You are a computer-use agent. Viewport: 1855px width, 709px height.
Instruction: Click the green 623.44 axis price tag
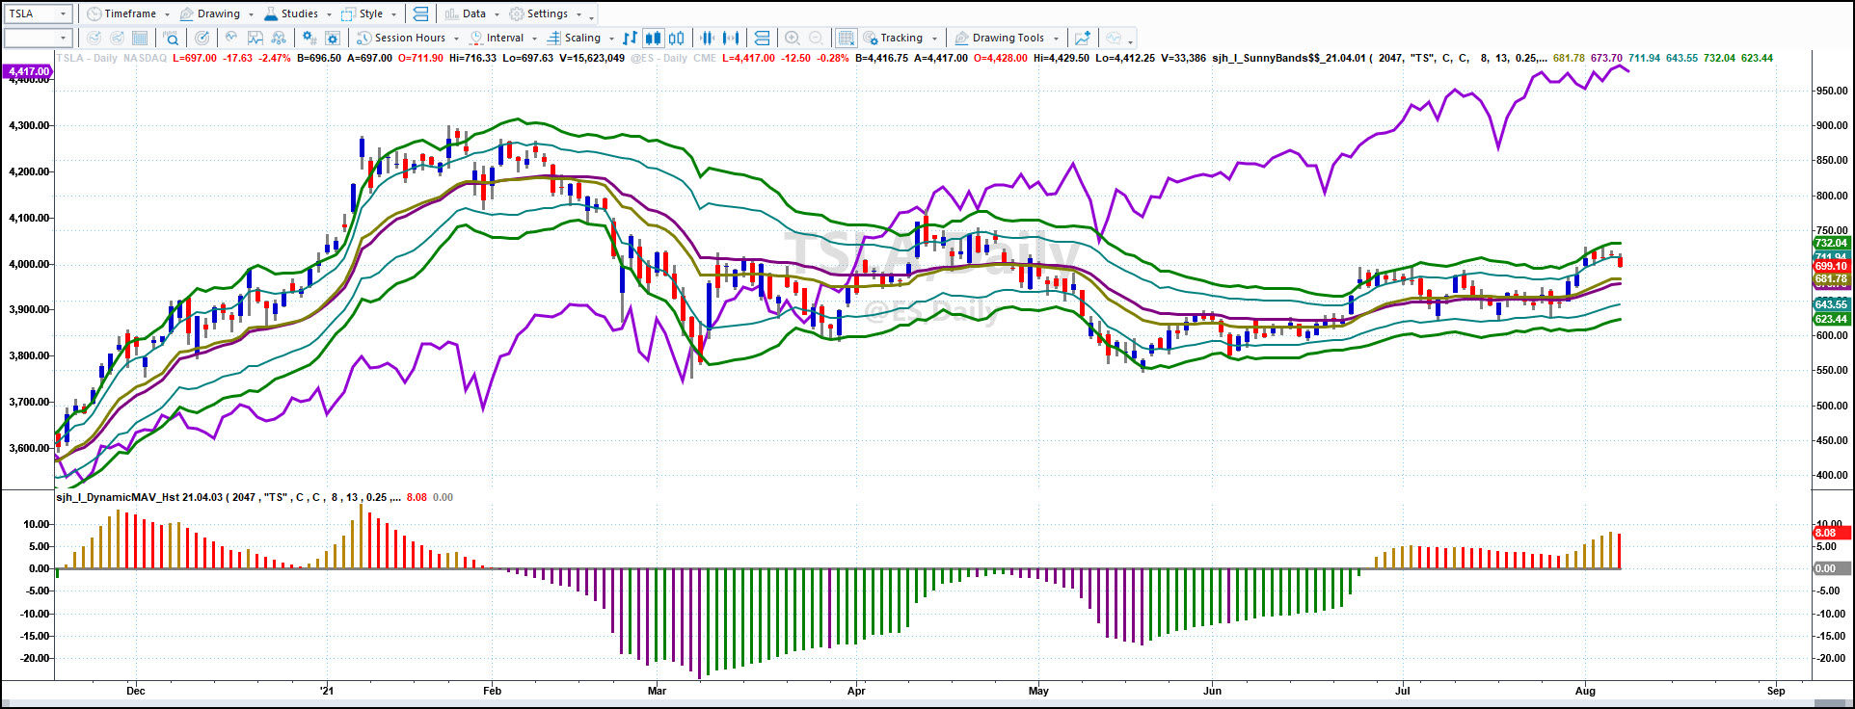point(1830,319)
